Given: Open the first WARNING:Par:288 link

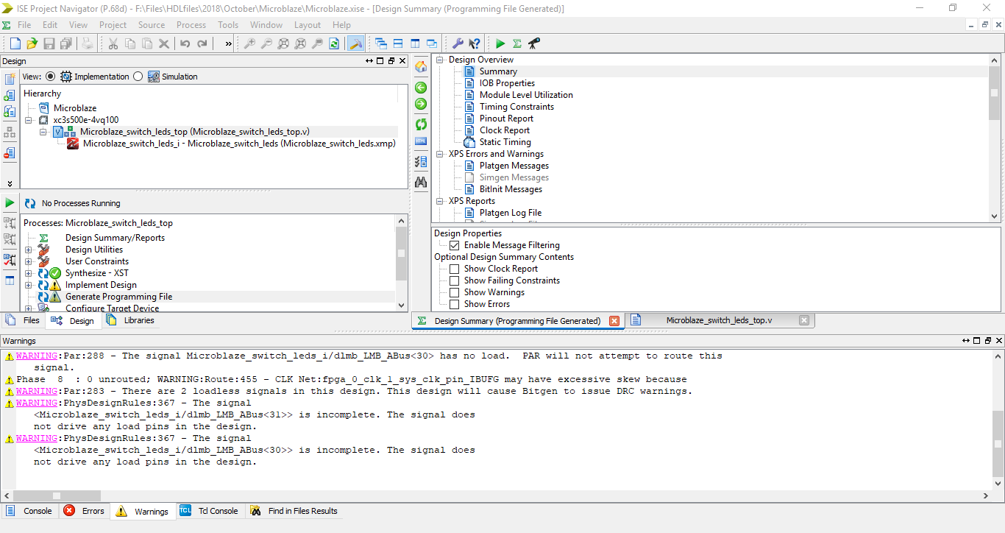Looking at the screenshot, I should pyautogui.click(x=37, y=356).
